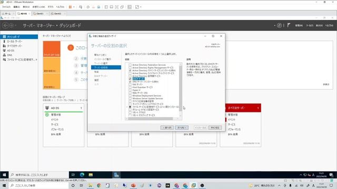
Task: Open the Server Manager navigation history dropdown
Action: coord(16,26)
